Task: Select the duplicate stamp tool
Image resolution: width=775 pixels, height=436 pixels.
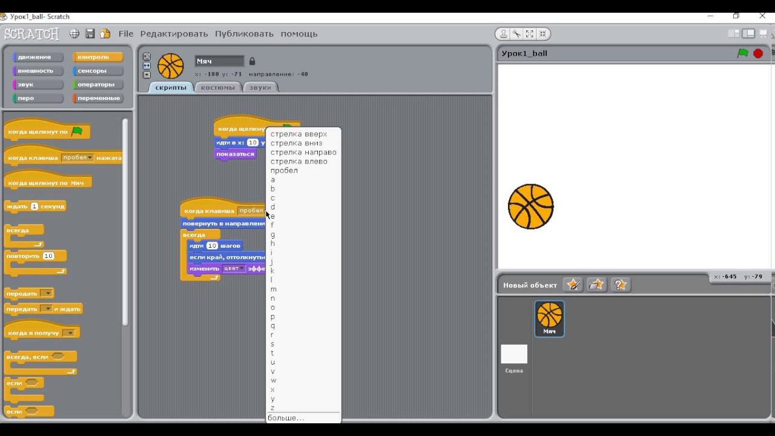Action: pyautogui.click(x=503, y=34)
